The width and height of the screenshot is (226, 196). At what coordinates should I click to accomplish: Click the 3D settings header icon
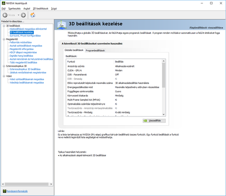[62, 24]
